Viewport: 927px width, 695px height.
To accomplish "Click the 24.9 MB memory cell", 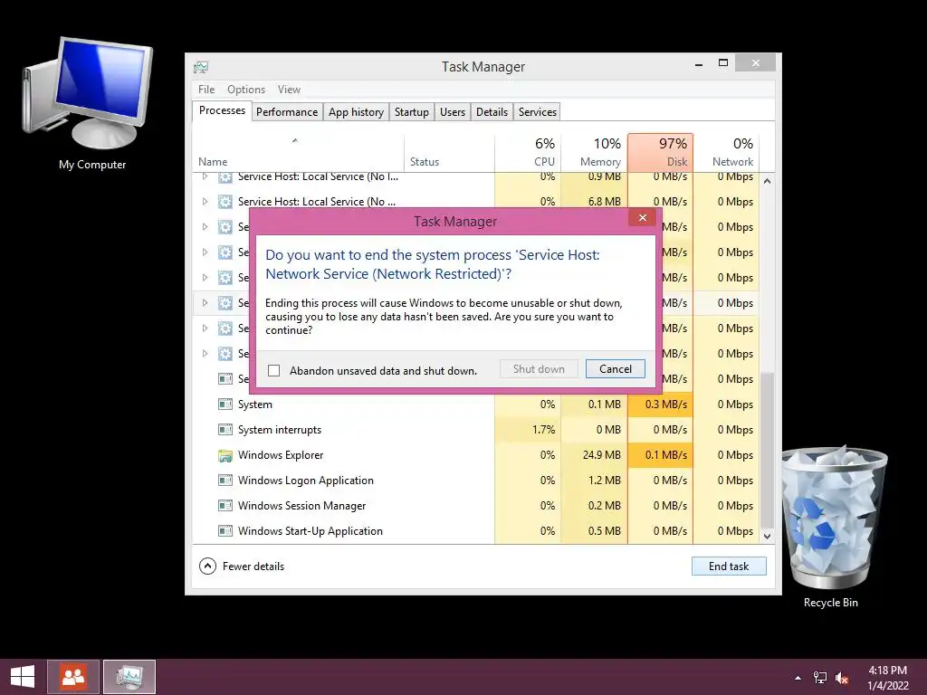I will (x=594, y=456).
